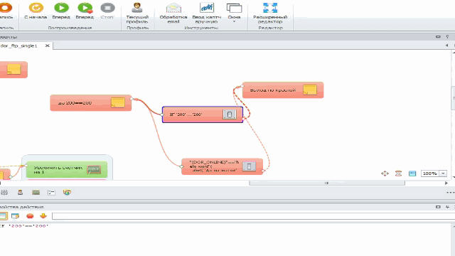The image size is (455, 256).
Task: Click the projects panel pin icon
Action: [x=447, y=37]
